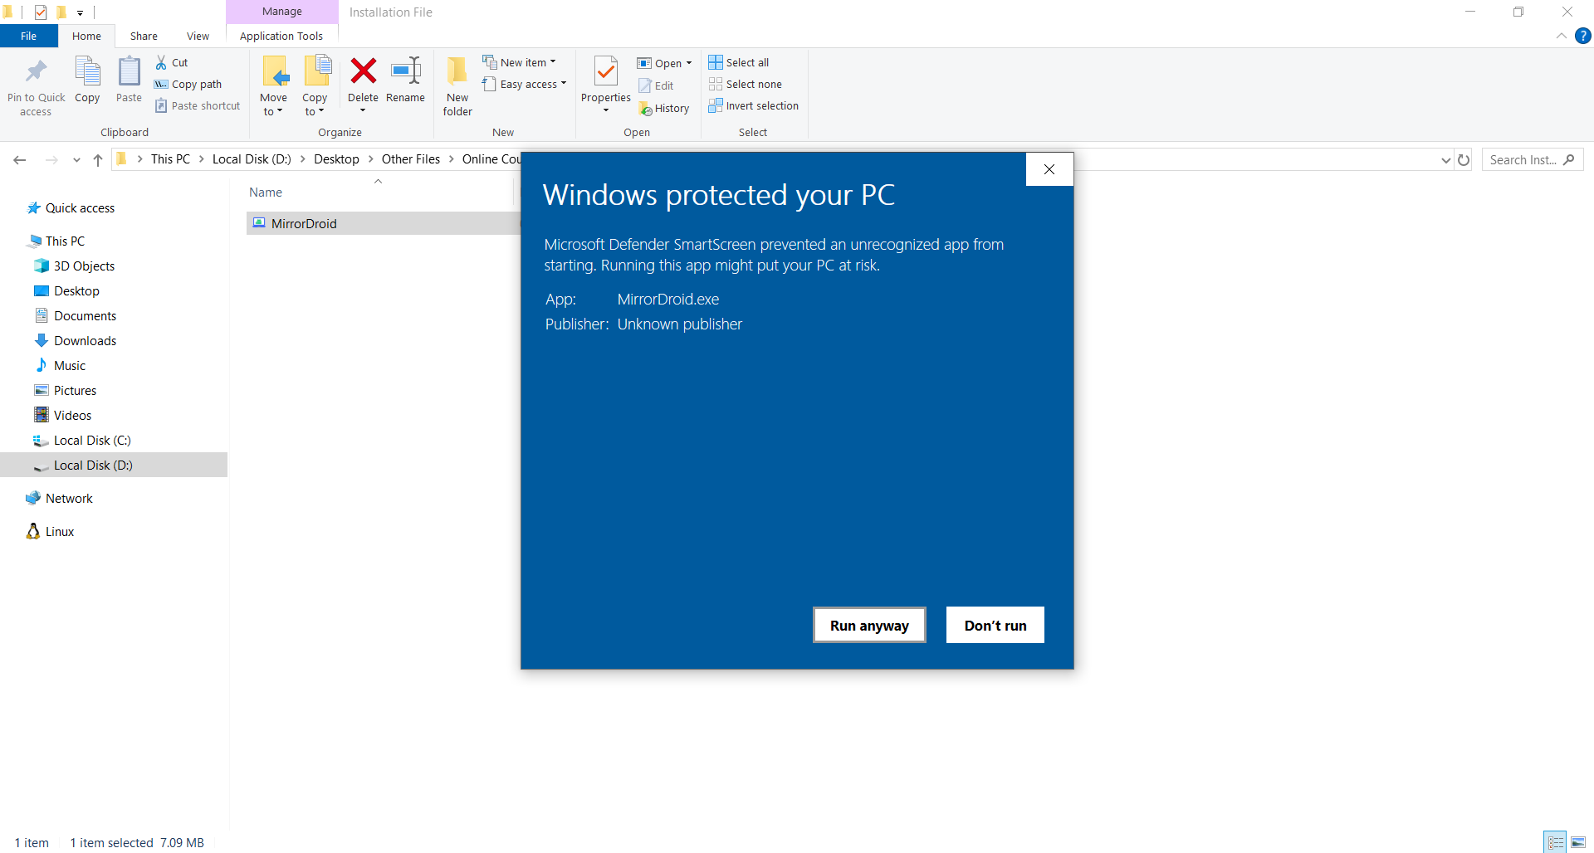This screenshot has width=1594, height=853.
Task: Click the Cut scissors command
Action: point(172,62)
